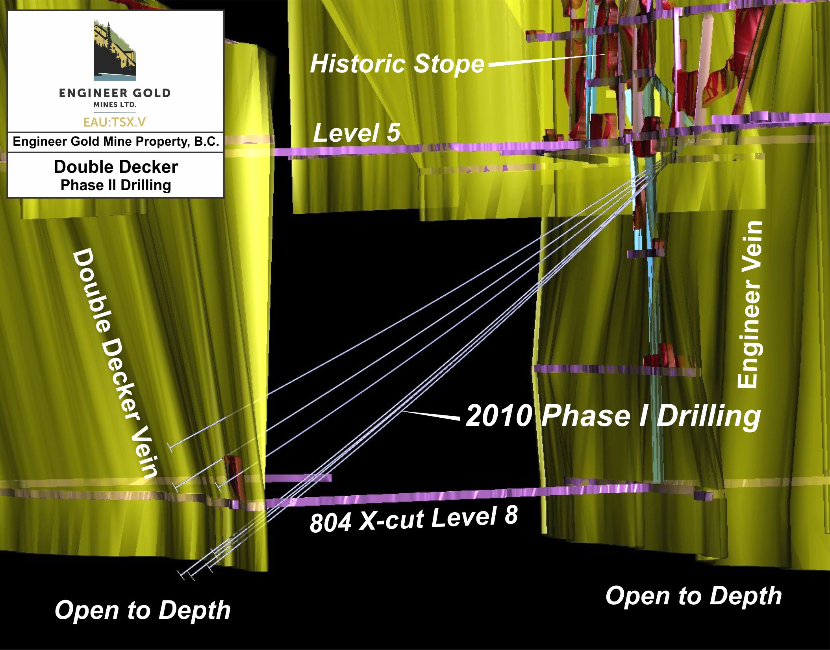The image size is (830, 650).
Task: Select 'Engineer Gold Mine Property, B.C.' caption
Action: [116, 142]
